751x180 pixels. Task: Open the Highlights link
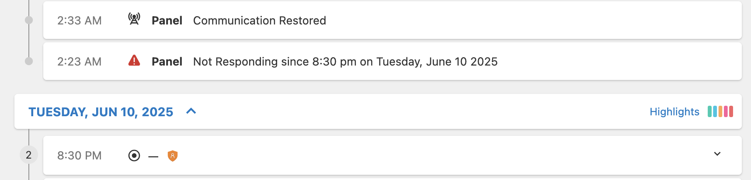[675, 112]
